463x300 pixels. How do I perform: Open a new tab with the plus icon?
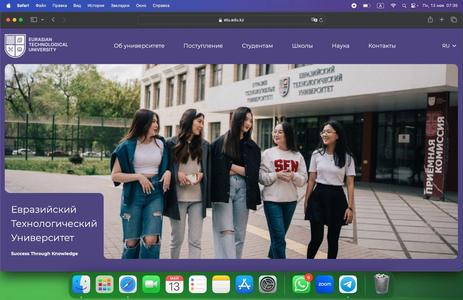442,20
